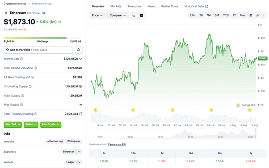Expand the Etherscan explorers dropdown

79,152
